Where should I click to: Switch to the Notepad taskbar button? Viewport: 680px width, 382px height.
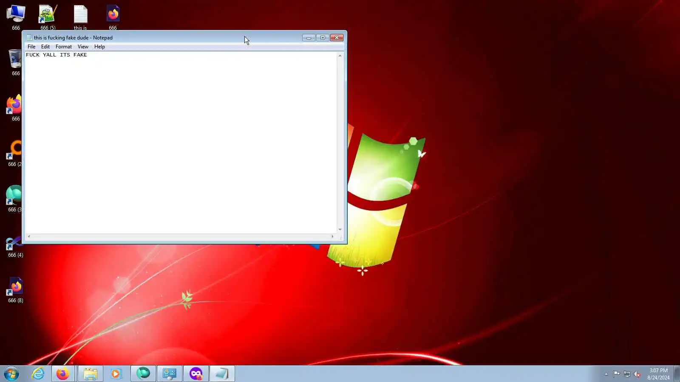pos(222,374)
